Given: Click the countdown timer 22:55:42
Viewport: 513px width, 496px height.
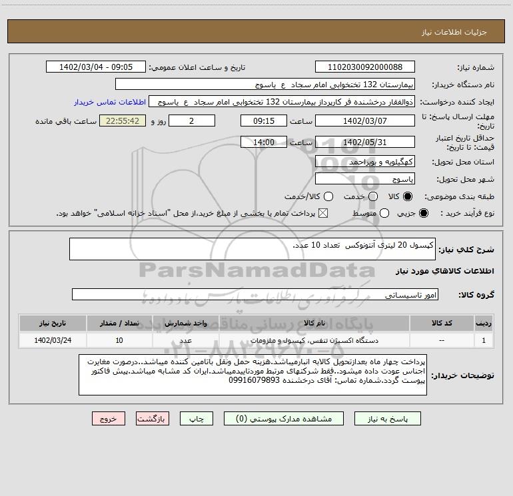Looking at the screenshot, I should coord(123,121).
